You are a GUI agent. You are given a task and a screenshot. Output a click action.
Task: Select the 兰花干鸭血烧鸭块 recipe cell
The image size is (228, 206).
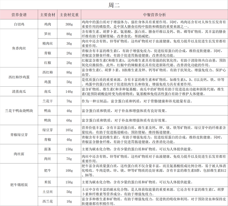[x=19, y=111]
